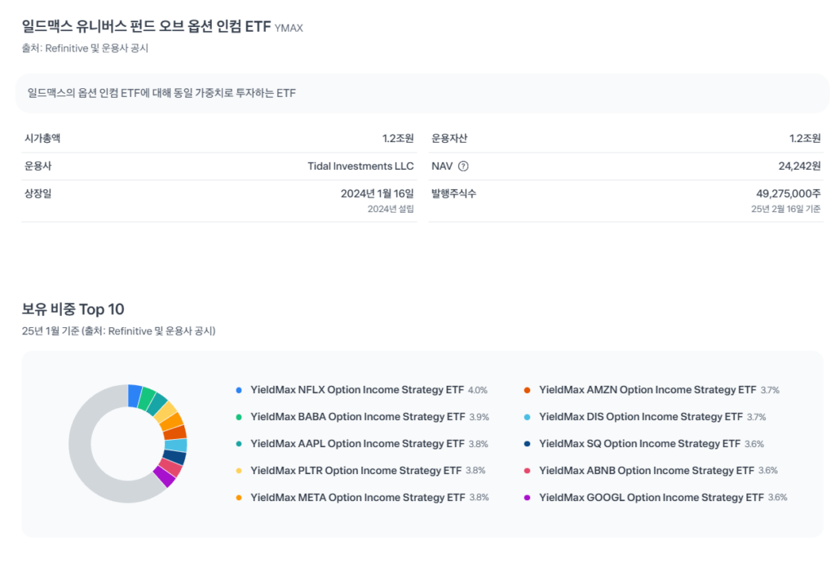
Task: Click the red-orange legend dot for AMZN ETF
Action: click(528, 390)
